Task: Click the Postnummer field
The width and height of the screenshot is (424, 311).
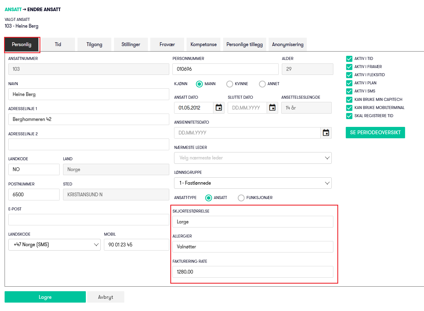Action: pos(34,195)
